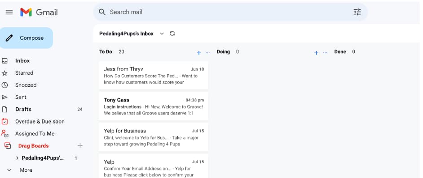
Task: Click the Snoozed clock icon
Action: 4,85
